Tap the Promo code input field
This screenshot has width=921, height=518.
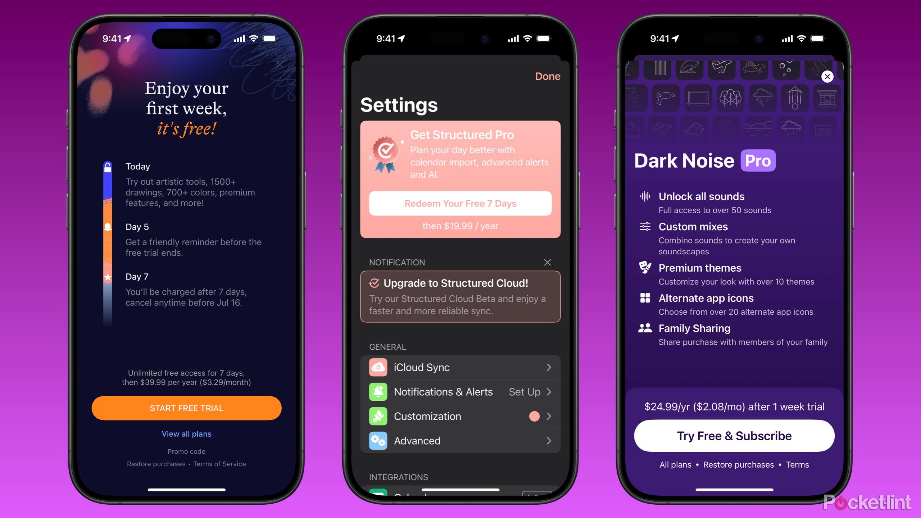[186, 450]
